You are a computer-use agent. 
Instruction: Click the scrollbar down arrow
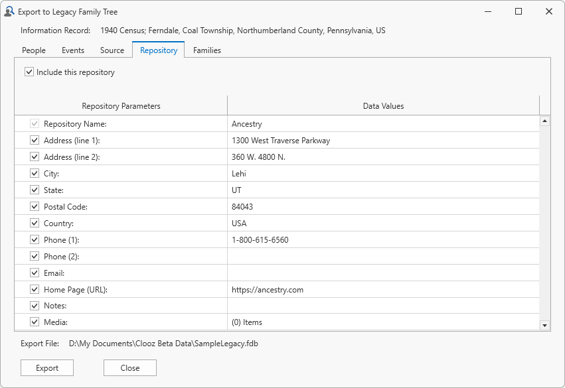[546, 324]
